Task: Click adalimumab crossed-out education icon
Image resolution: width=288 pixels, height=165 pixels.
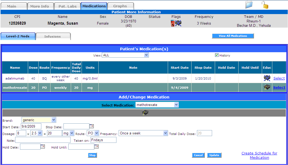Action: click(x=267, y=78)
